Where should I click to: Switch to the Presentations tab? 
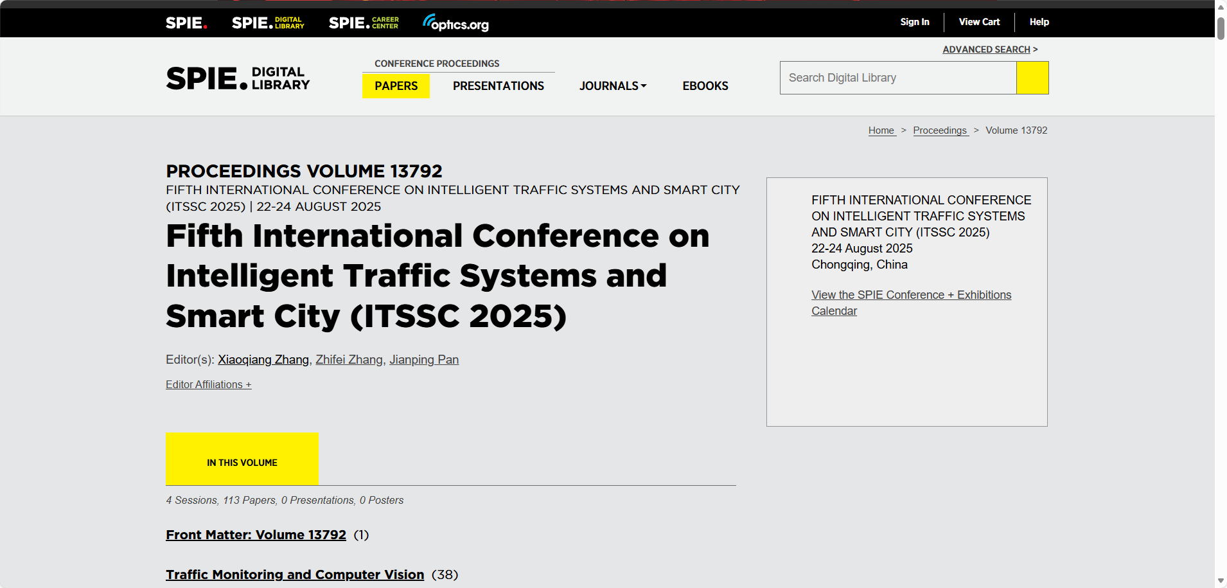click(498, 86)
